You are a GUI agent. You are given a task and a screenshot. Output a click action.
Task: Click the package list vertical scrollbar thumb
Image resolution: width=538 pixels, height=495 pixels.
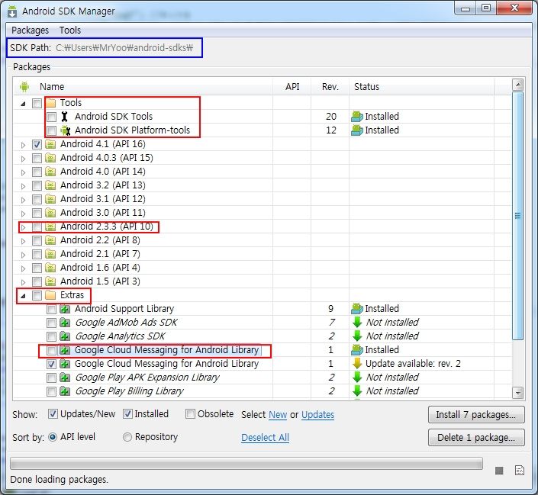point(517,215)
